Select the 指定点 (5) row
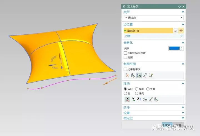Screen dimensions: 200x136 point(148,30)
